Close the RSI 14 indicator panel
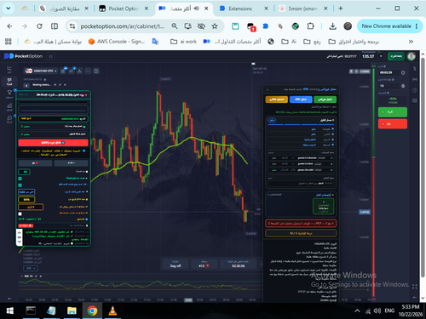 click(x=41, y=276)
